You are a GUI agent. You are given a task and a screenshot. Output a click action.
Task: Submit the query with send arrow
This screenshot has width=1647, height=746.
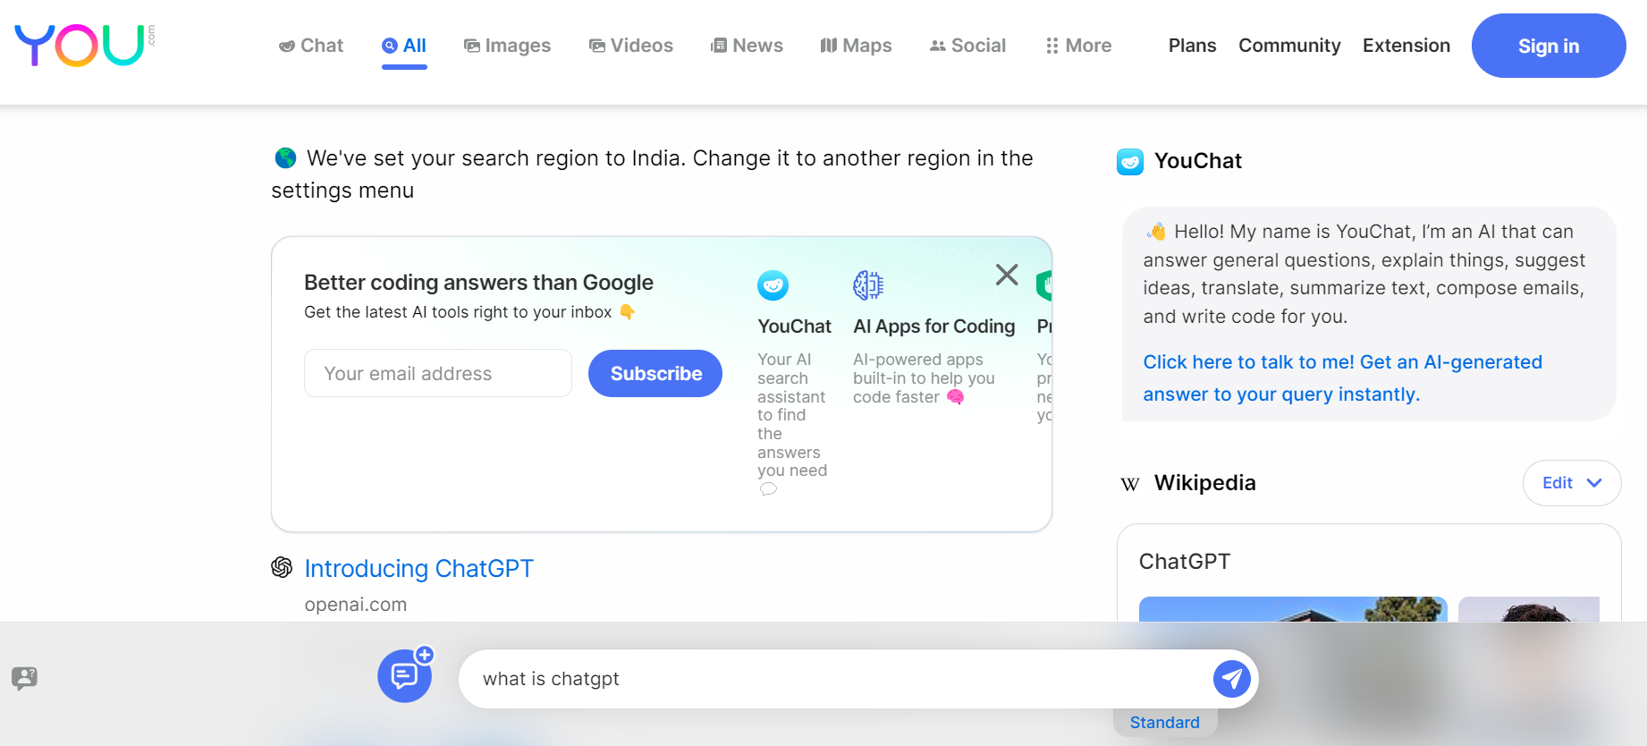[1232, 679]
